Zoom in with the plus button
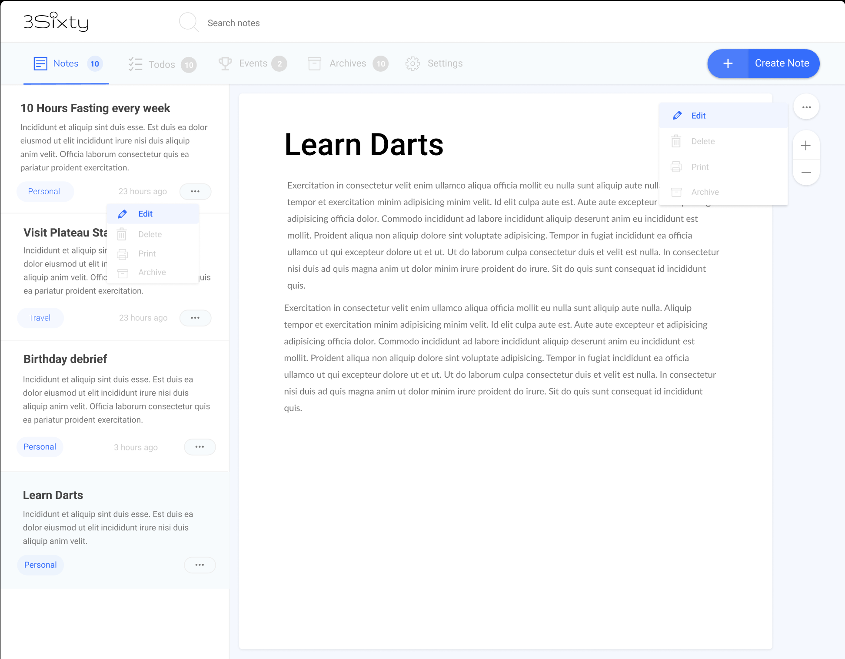The image size is (845, 659). (x=806, y=146)
